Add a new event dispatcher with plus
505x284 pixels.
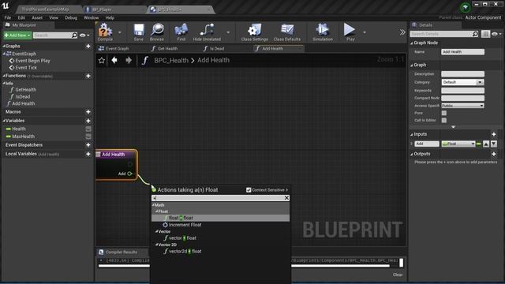[x=88, y=145]
